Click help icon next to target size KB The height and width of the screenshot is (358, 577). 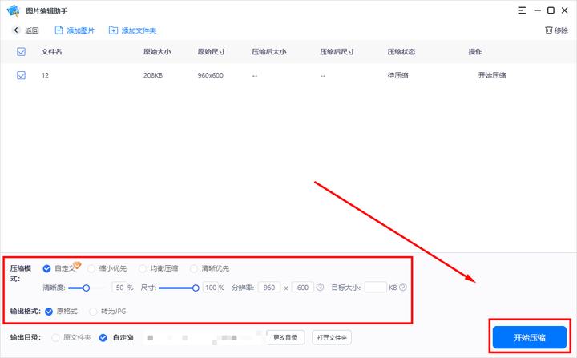(x=403, y=287)
